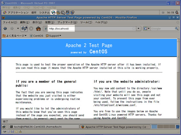Open the CentOS bookmark
Image resolution: width=181 pixels, height=135 pixels.
[x=37, y=36]
